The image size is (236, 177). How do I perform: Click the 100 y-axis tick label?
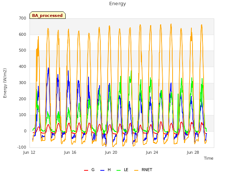[x=22, y=115]
